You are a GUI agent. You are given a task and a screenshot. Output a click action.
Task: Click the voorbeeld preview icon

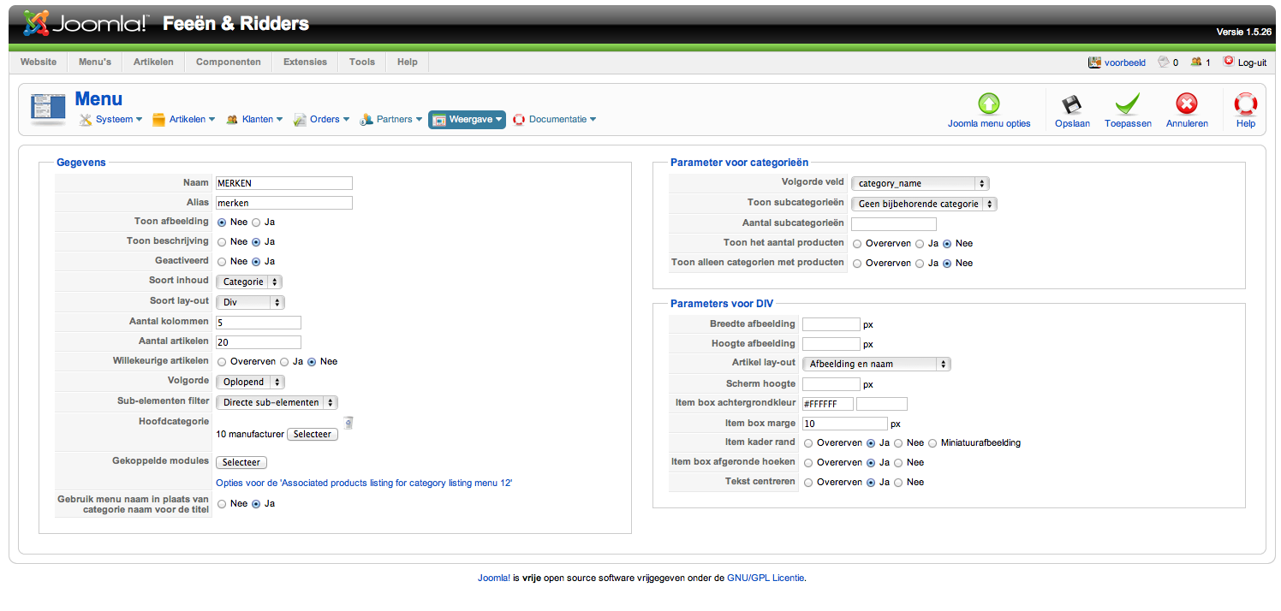1094,62
